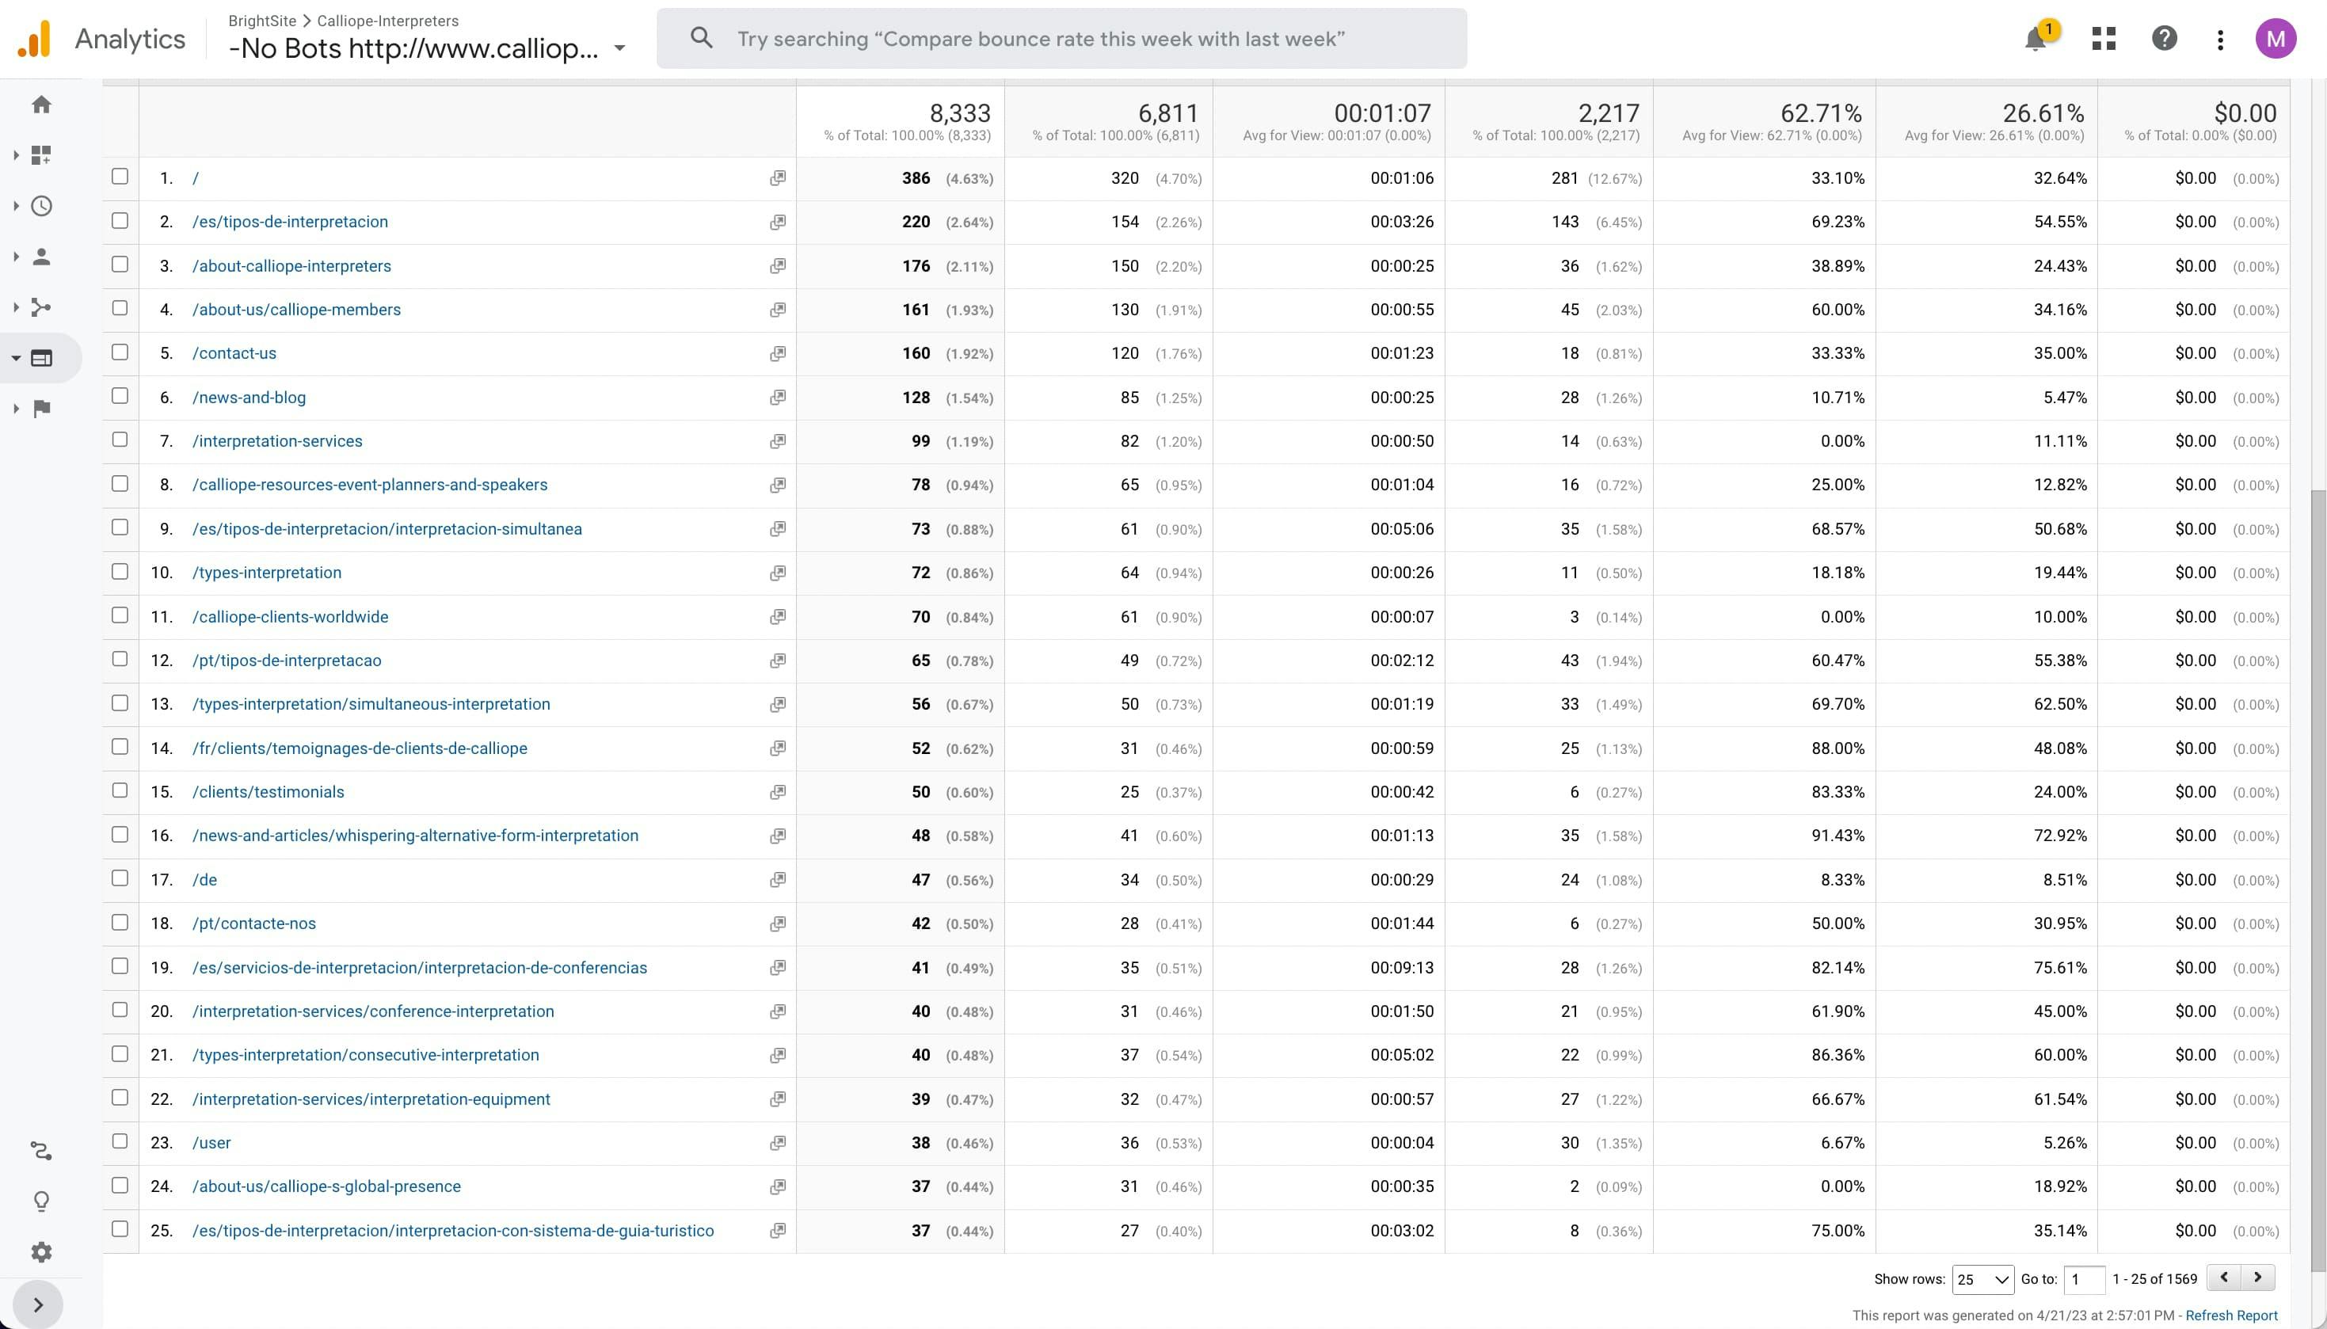Screen dimensions: 2327x1329
Task: Open the Admin gear icon
Action: point(41,1251)
